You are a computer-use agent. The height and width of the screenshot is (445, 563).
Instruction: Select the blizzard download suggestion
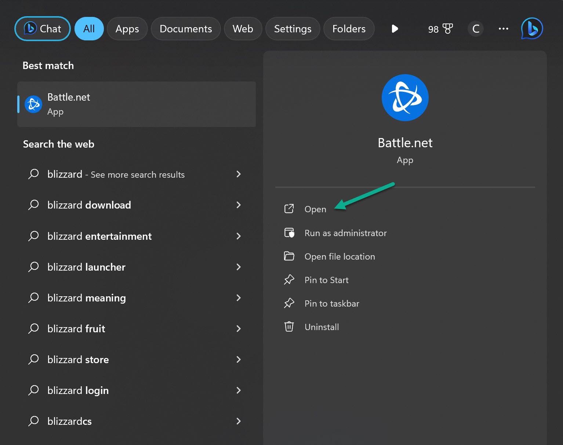(137, 205)
